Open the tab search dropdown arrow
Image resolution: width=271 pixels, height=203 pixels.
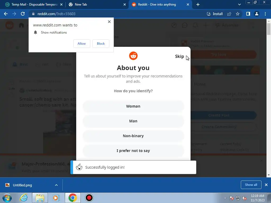point(239,4)
